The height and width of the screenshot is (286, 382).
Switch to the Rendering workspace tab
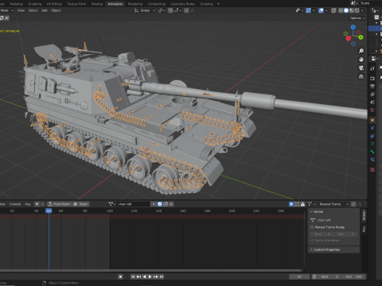[135, 4]
